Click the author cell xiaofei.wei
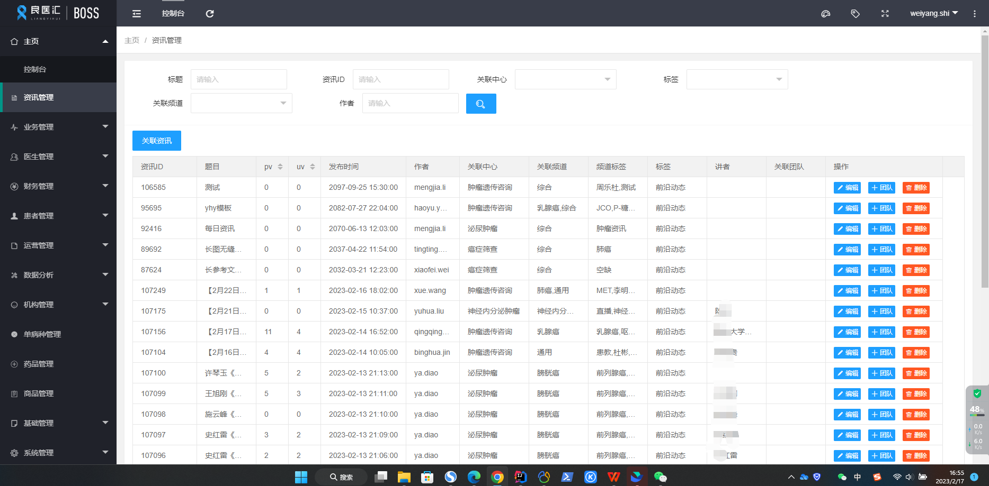Image resolution: width=989 pixels, height=486 pixels. click(432, 270)
